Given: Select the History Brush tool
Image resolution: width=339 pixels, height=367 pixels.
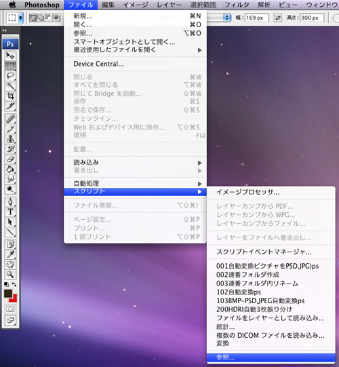Looking at the screenshot, I should (x=10, y=149).
